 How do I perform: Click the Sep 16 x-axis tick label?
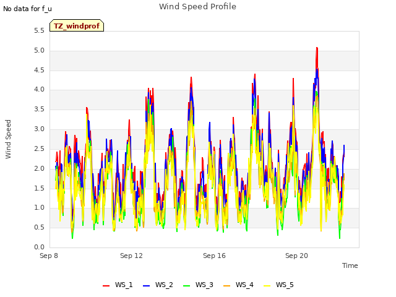pyautogui.click(x=214, y=256)
